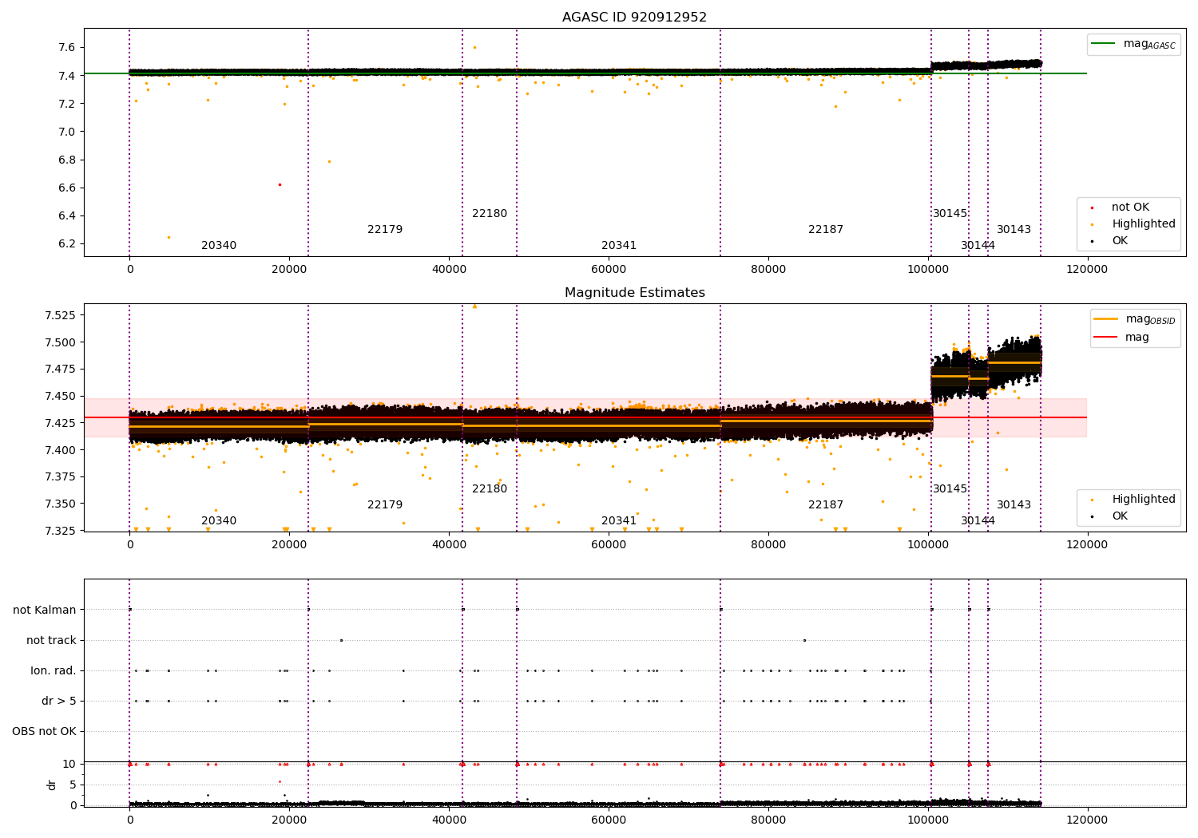1198x838 pixels.
Task: Click y-axis tick 7.325 on middle plot
Action: tap(60, 530)
